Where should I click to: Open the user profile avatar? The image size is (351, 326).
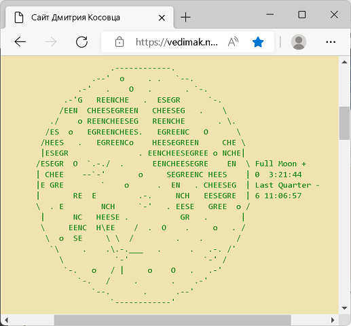299,42
